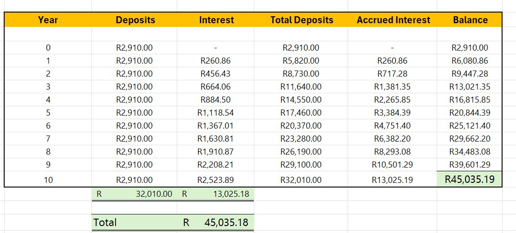Image resolution: width=516 pixels, height=233 pixels.
Task: Select the year 0 row number cell
Action: pyautogui.click(x=48, y=48)
